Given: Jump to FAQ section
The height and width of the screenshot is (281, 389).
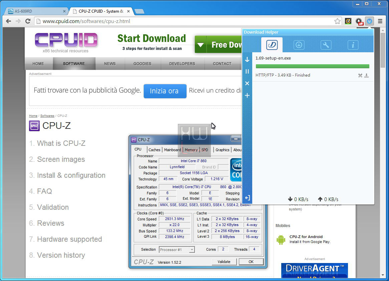Looking at the screenshot, I should (x=44, y=191).
